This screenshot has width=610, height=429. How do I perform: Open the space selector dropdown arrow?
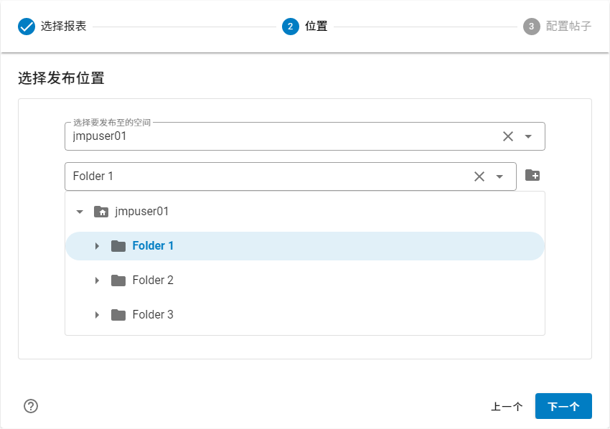[x=528, y=136]
